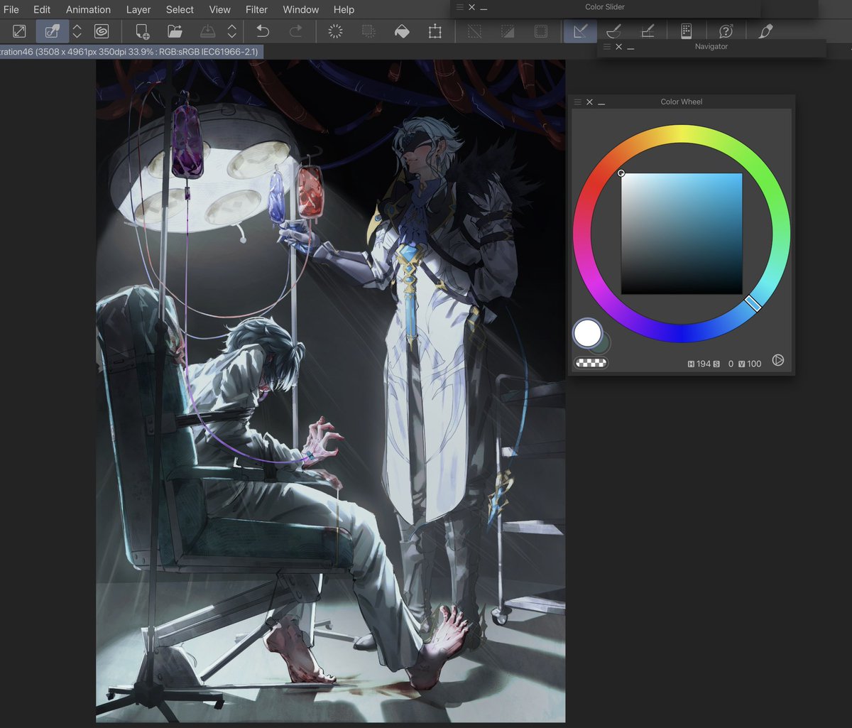The width and height of the screenshot is (852, 728).
Task: Open the Layer menu
Action: pyautogui.click(x=138, y=10)
